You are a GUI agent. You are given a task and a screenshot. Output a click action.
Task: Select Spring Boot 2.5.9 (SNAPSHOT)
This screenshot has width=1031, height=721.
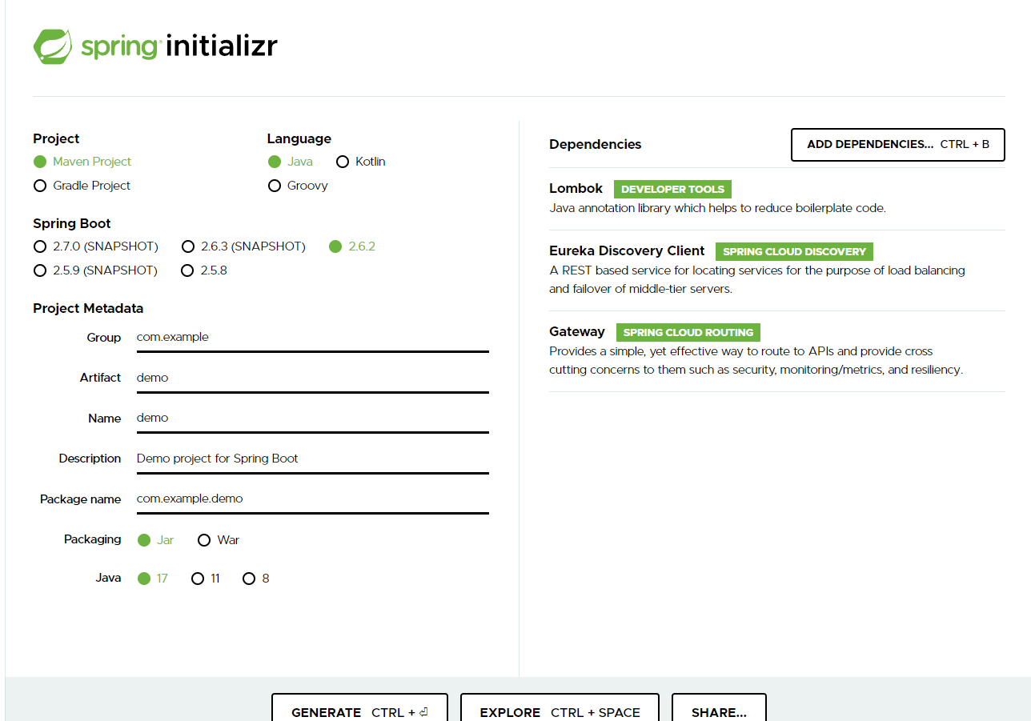[x=95, y=270]
